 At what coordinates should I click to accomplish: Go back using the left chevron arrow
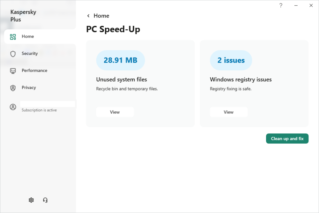(88, 16)
